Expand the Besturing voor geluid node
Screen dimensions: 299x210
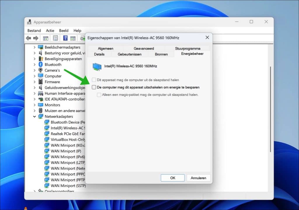click(34, 53)
